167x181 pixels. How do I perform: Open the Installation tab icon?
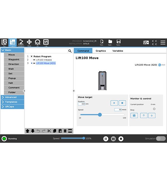(21, 43)
